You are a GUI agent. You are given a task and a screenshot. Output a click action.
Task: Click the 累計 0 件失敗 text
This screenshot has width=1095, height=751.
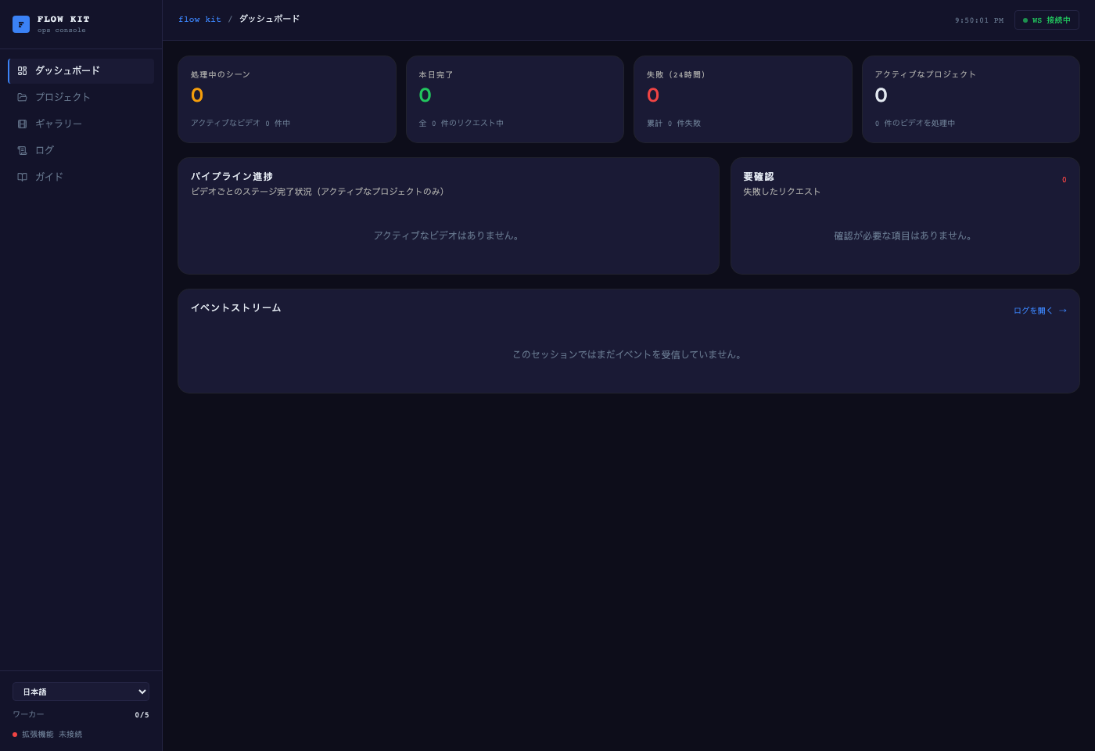673,124
